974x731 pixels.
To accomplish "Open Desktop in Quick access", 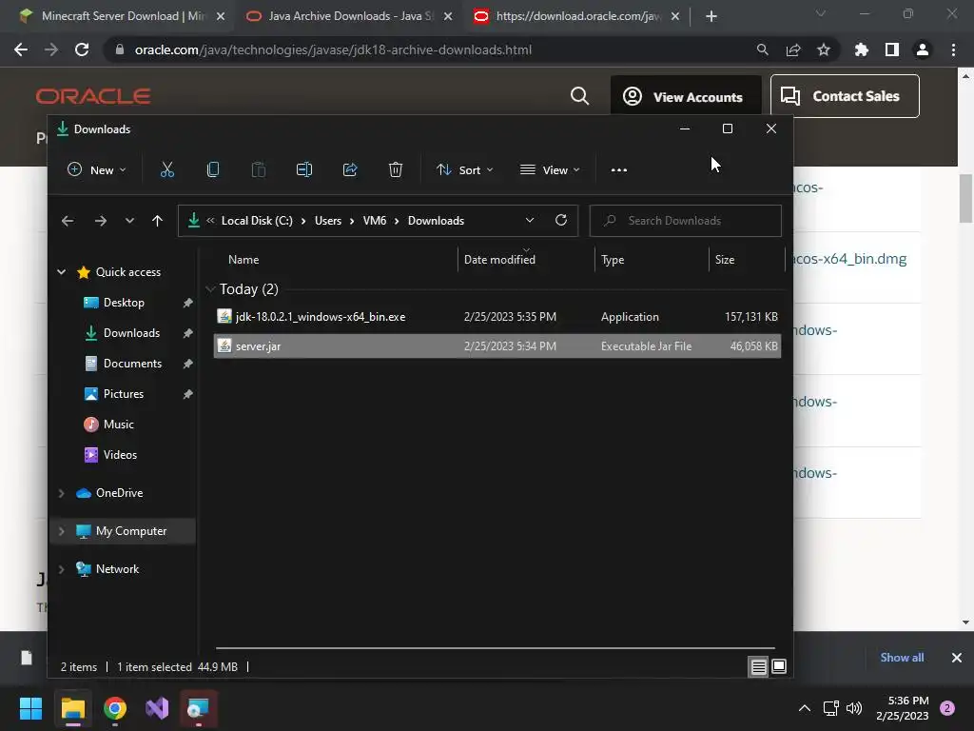I will pyautogui.click(x=123, y=303).
